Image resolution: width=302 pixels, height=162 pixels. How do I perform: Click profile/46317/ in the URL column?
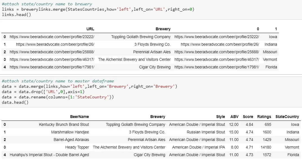52,59
